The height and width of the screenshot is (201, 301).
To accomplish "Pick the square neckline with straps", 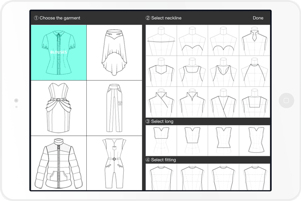I will pyautogui.click(x=192, y=71).
